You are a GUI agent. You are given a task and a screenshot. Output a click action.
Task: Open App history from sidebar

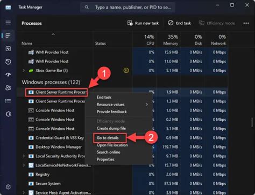[8, 61]
